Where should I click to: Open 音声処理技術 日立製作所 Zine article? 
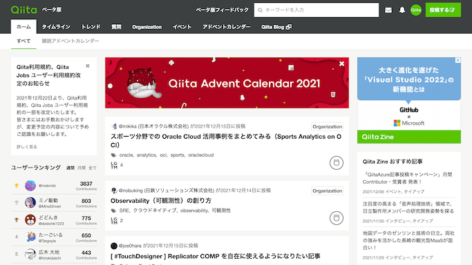408,207
